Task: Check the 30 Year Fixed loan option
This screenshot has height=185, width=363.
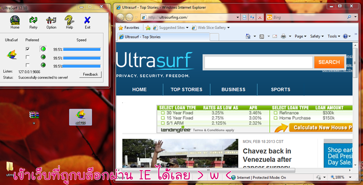Action: [163, 113]
